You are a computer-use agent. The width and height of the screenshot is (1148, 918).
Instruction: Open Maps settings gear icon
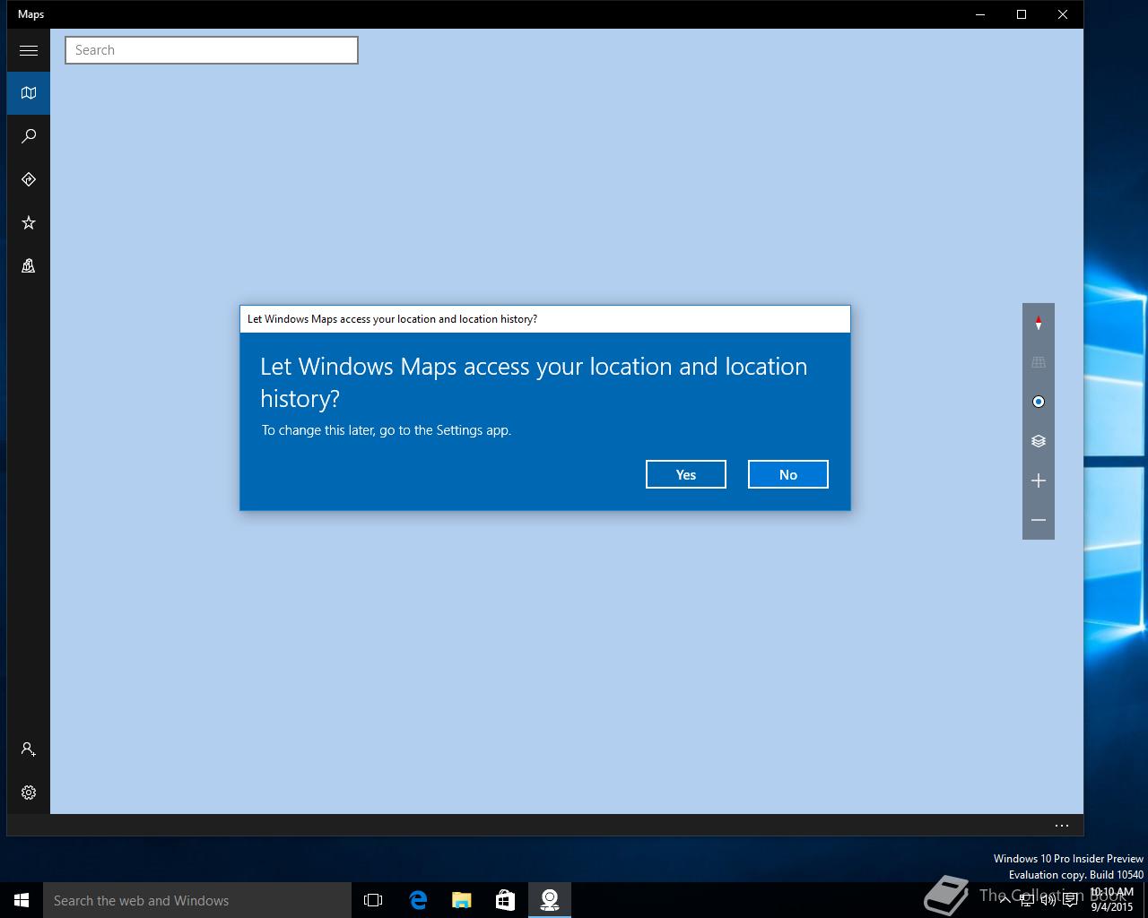29,792
